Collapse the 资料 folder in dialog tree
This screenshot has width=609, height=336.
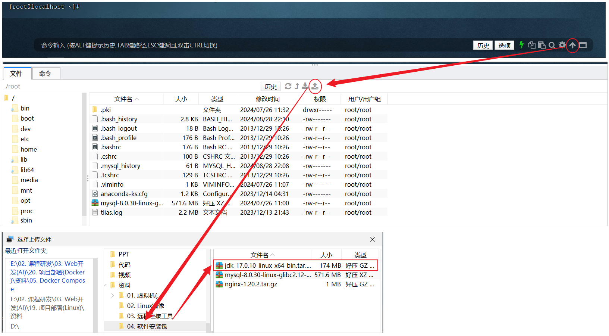click(x=106, y=285)
